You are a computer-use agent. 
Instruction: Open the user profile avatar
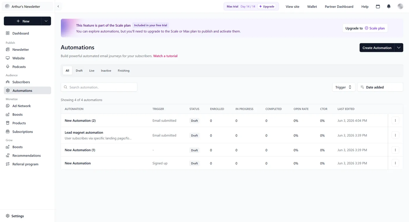click(400, 6)
